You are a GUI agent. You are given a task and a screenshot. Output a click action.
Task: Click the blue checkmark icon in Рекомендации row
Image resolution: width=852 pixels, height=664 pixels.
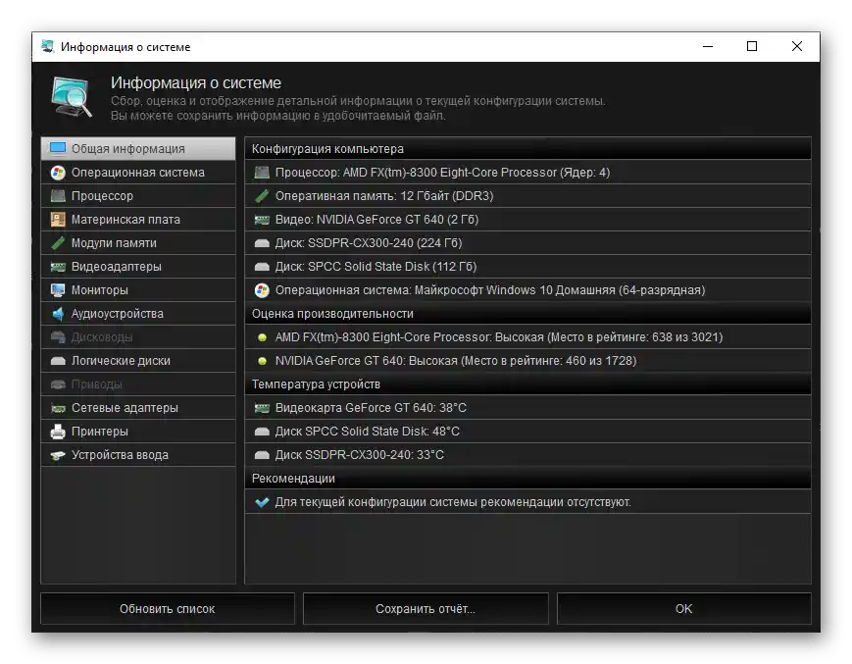262,502
